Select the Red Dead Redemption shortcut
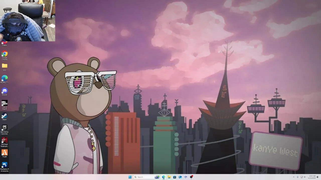321x180 pixels. click(x=5, y=142)
